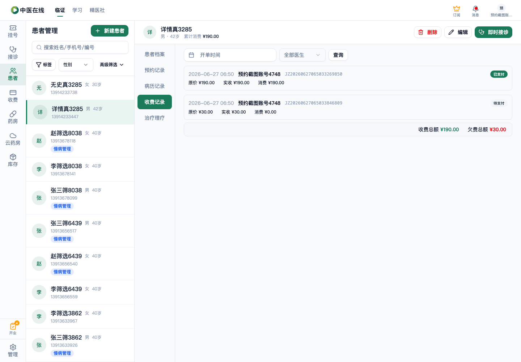The image size is (521, 362).
Task: Open the 预约截图账 account avatar
Action: [x=501, y=11]
